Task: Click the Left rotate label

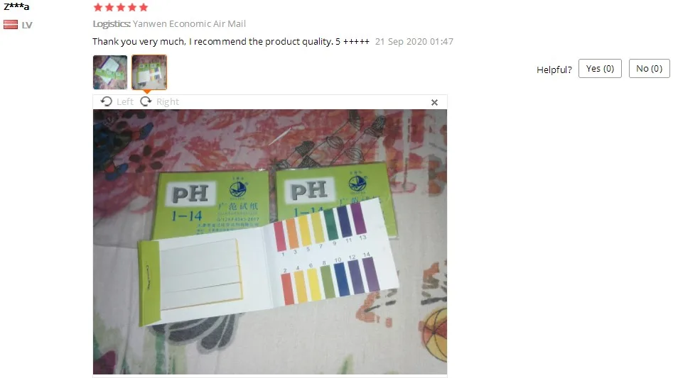Action: pyautogui.click(x=125, y=102)
